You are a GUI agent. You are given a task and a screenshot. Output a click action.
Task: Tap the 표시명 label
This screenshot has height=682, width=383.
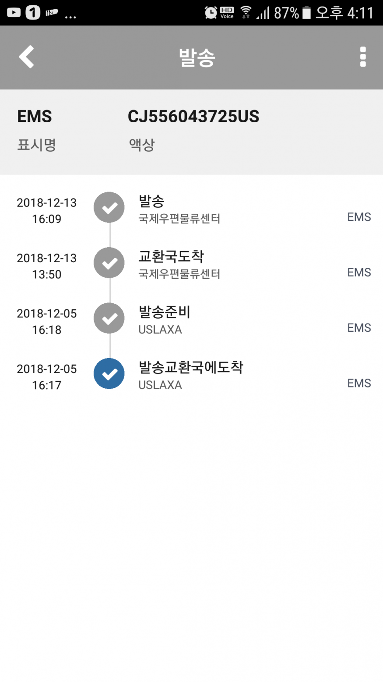point(36,145)
